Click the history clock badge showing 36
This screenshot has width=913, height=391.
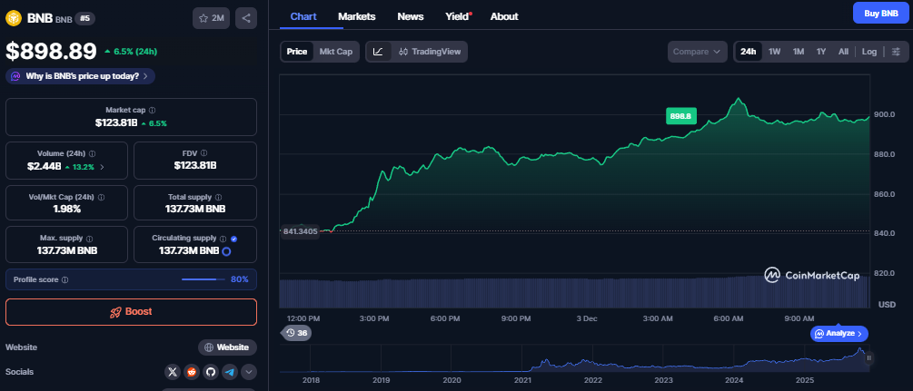pos(296,334)
